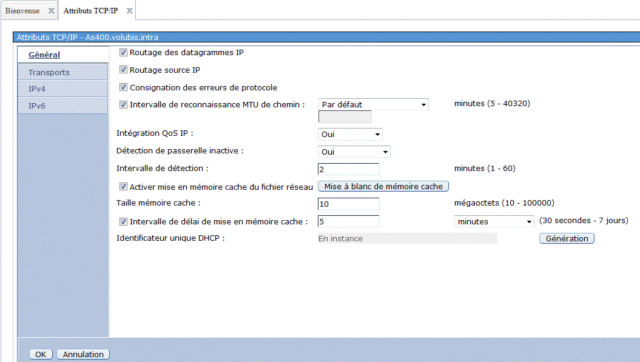Click the 'Attributs TCP/IP - As400.volubis.intra' title bar
Screen dimensions: 640x362
click(x=326, y=37)
